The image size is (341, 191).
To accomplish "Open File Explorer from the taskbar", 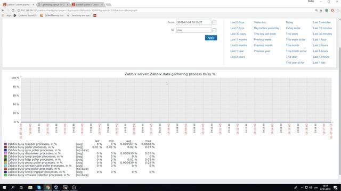I will (30, 187).
